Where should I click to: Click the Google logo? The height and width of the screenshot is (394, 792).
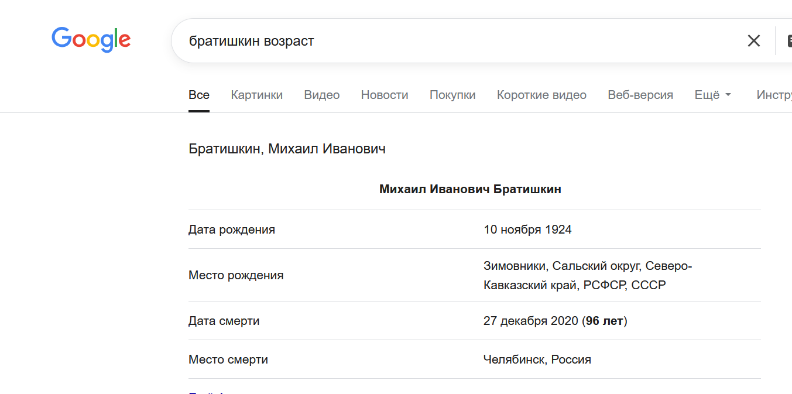coord(91,40)
